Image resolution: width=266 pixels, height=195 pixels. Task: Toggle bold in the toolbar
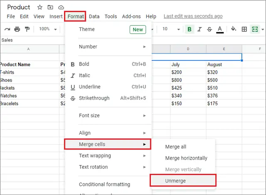190,29
